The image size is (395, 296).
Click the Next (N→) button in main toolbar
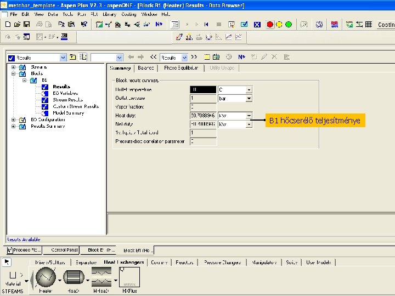coord(159,25)
